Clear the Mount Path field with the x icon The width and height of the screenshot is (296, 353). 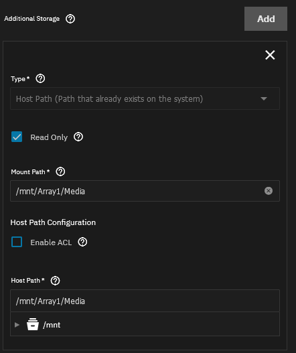point(269,191)
